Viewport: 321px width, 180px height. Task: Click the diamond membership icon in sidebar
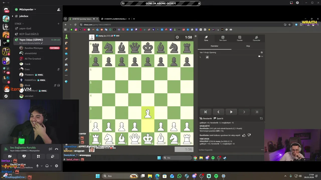pos(66,82)
